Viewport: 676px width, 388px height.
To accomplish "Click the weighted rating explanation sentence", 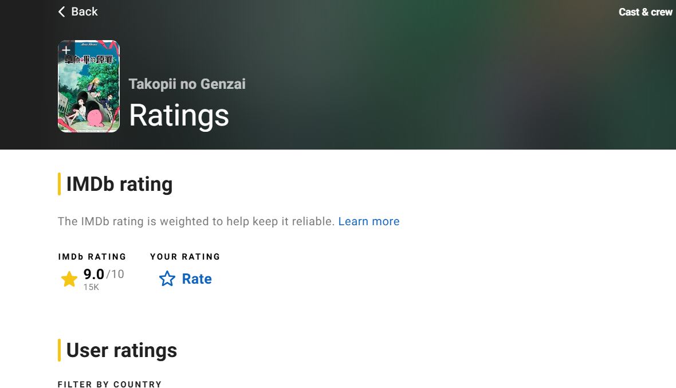I will coord(196,221).
